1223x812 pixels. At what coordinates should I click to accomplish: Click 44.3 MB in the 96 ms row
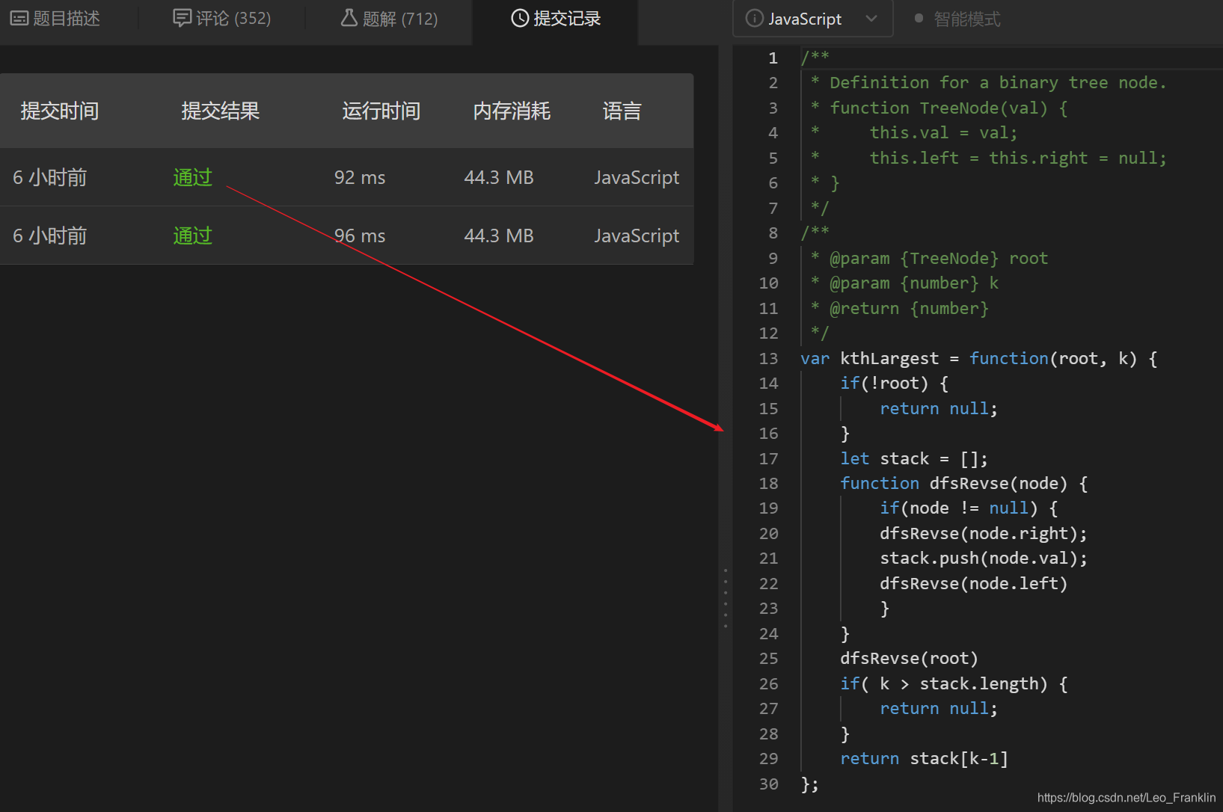pos(499,236)
